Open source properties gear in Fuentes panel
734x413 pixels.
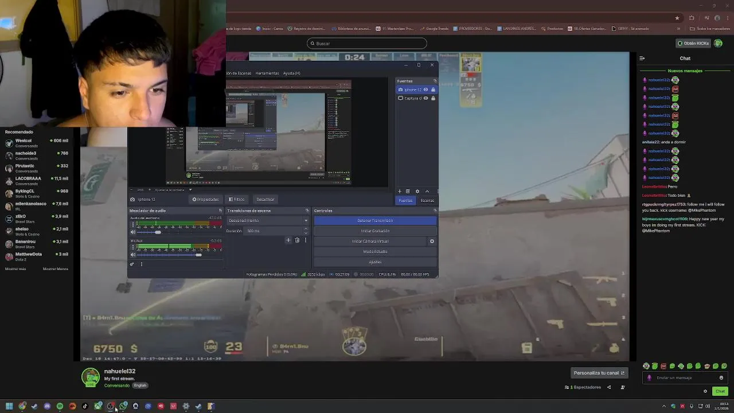417,191
